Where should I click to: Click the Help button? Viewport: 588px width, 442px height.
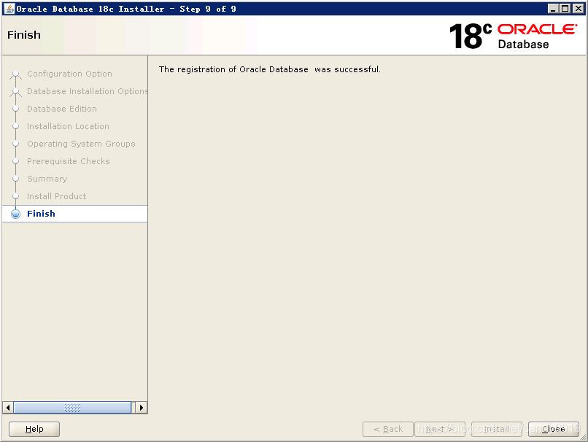pyautogui.click(x=34, y=429)
